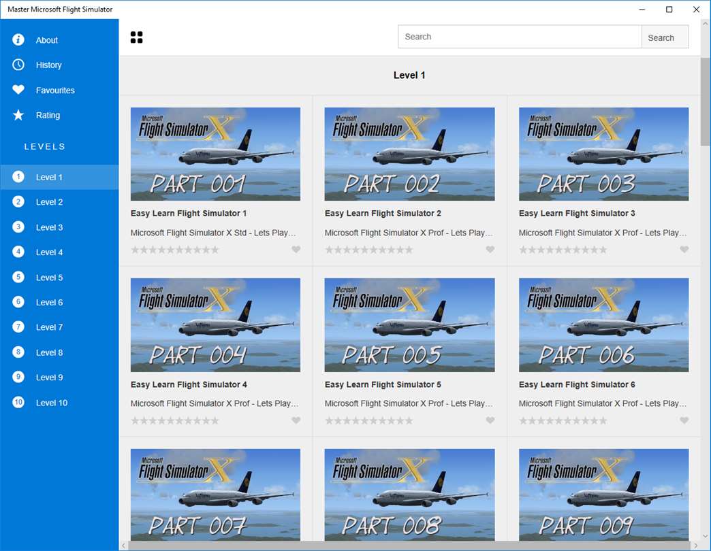Open the PART 004 video thumbnail
The width and height of the screenshot is (711, 551).
(215, 325)
